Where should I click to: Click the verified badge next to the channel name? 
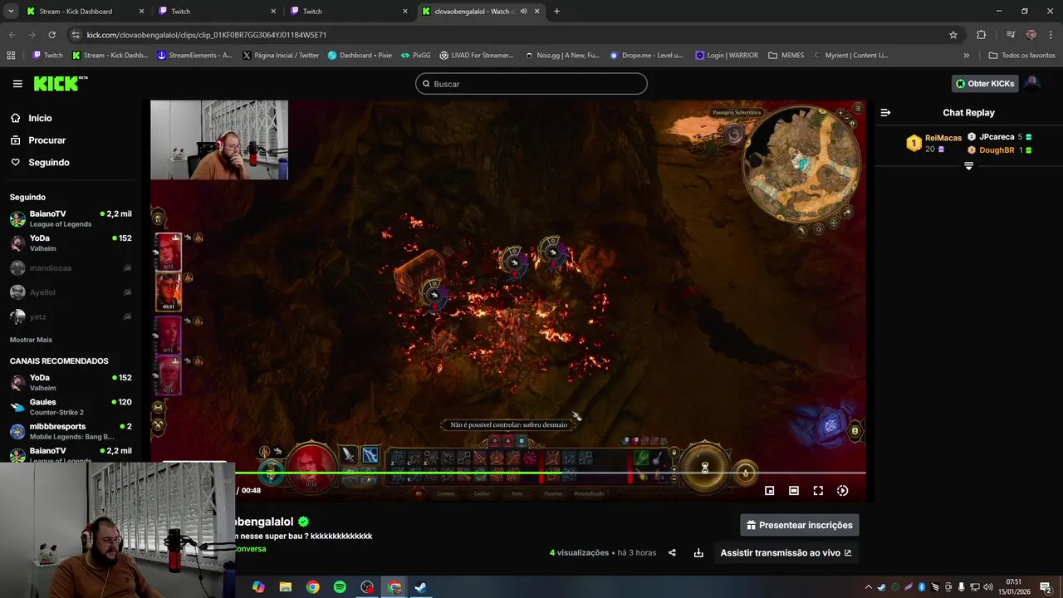pyautogui.click(x=303, y=522)
